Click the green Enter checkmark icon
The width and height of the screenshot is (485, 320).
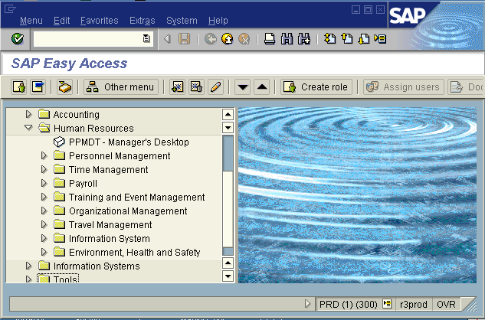point(18,38)
